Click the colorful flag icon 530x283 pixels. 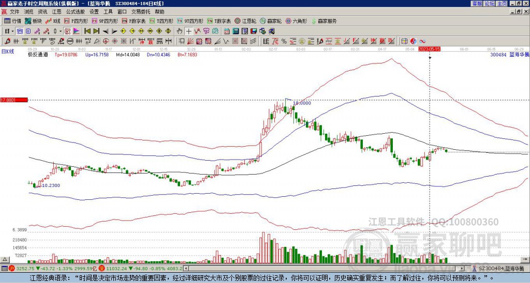(x=77, y=32)
